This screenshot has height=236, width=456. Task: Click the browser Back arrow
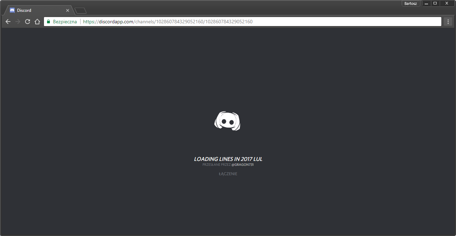click(8, 22)
